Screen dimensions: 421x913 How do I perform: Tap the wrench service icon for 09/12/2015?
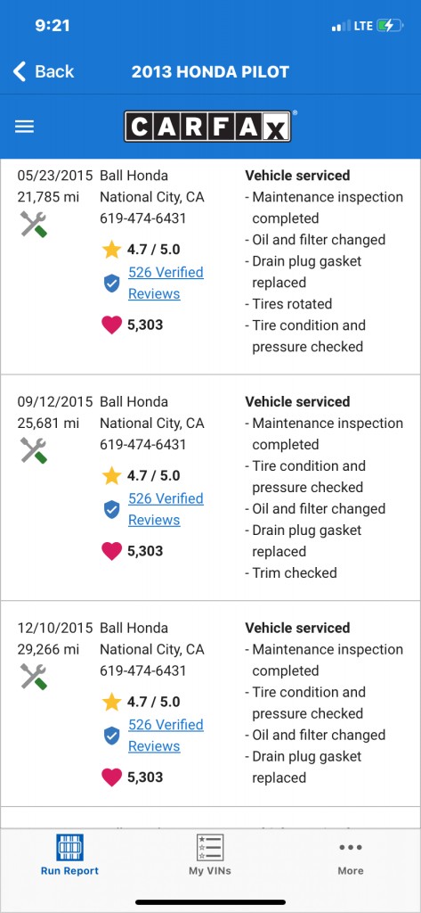point(34,450)
